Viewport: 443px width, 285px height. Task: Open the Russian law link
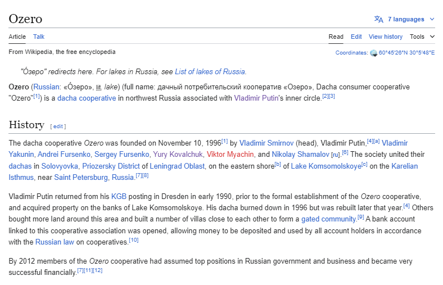tap(55, 242)
